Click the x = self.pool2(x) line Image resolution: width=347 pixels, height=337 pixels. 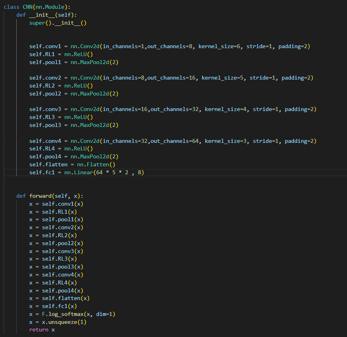coord(56,243)
